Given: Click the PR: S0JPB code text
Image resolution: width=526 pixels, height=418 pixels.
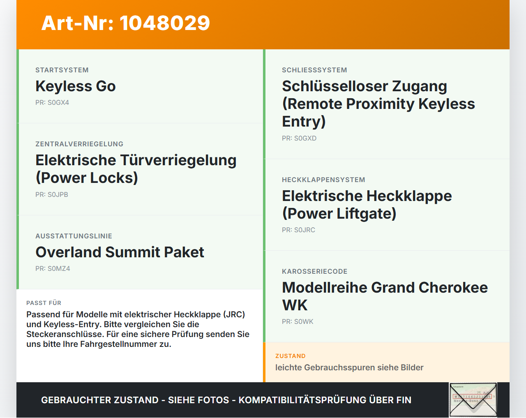Looking at the screenshot, I should [x=52, y=194].
